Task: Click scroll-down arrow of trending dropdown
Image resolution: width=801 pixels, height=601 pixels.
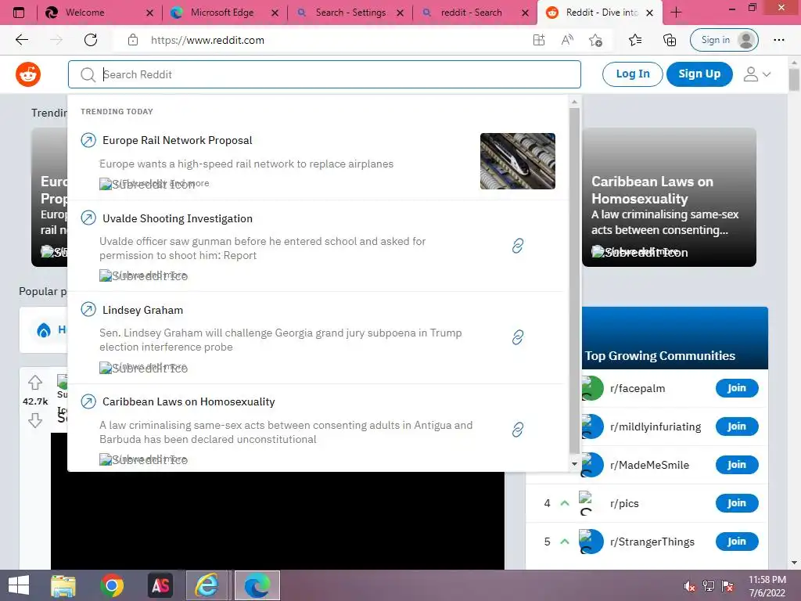Action: click(575, 464)
